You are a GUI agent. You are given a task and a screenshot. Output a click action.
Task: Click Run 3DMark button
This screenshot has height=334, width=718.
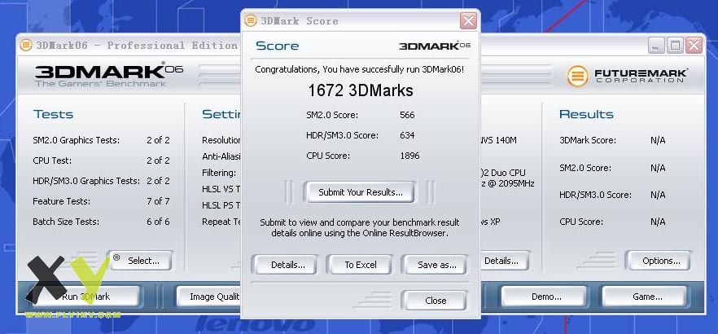click(85, 297)
